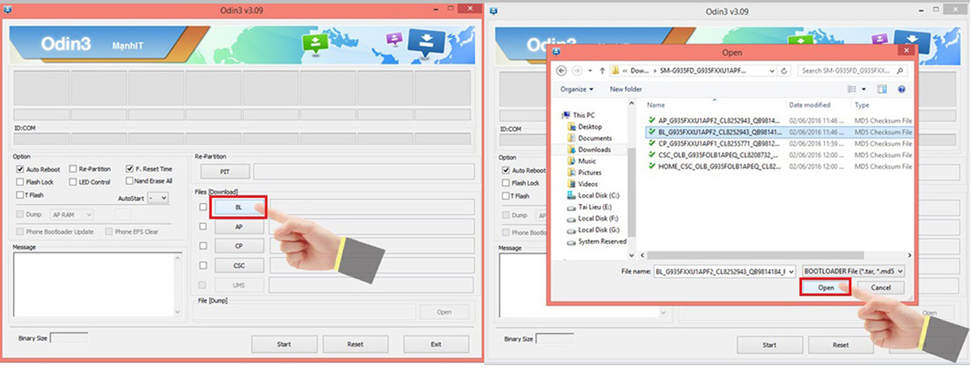Sort files by Type column header
The height and width of the screenshot is (368, 971).
tap(863, 105)
